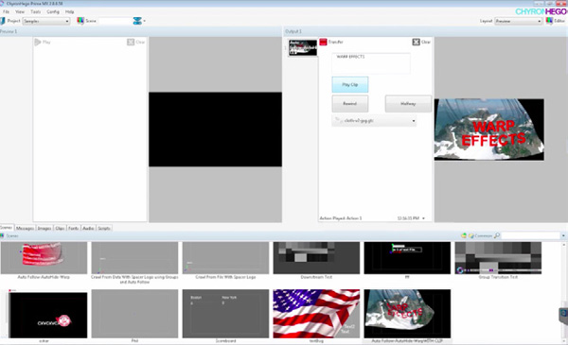Screen dimensions: 568x345
Task: Clear Preview 1 using the X icon
Action: (x=131, y=43)
